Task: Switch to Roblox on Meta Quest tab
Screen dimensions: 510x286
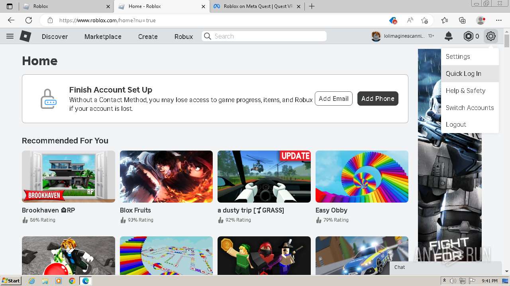Action: point(257,6)
